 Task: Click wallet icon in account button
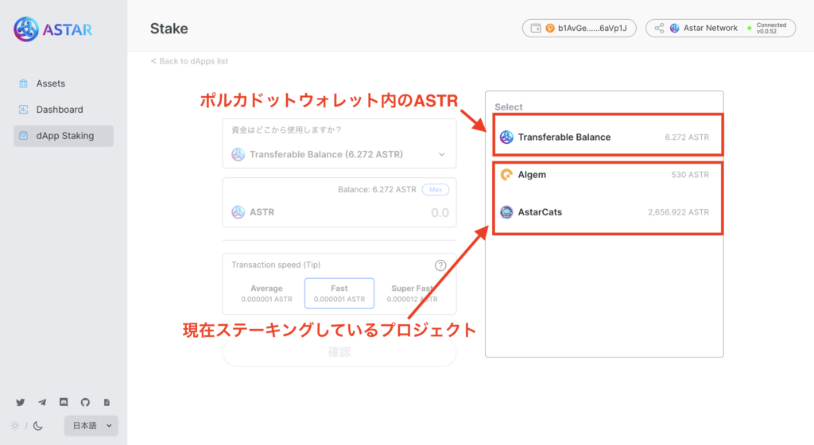pyautogui.click(x=536, y=28)
